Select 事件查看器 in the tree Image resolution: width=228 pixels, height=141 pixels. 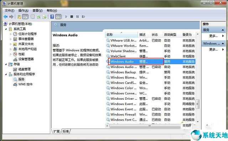[x=26, y=39]
